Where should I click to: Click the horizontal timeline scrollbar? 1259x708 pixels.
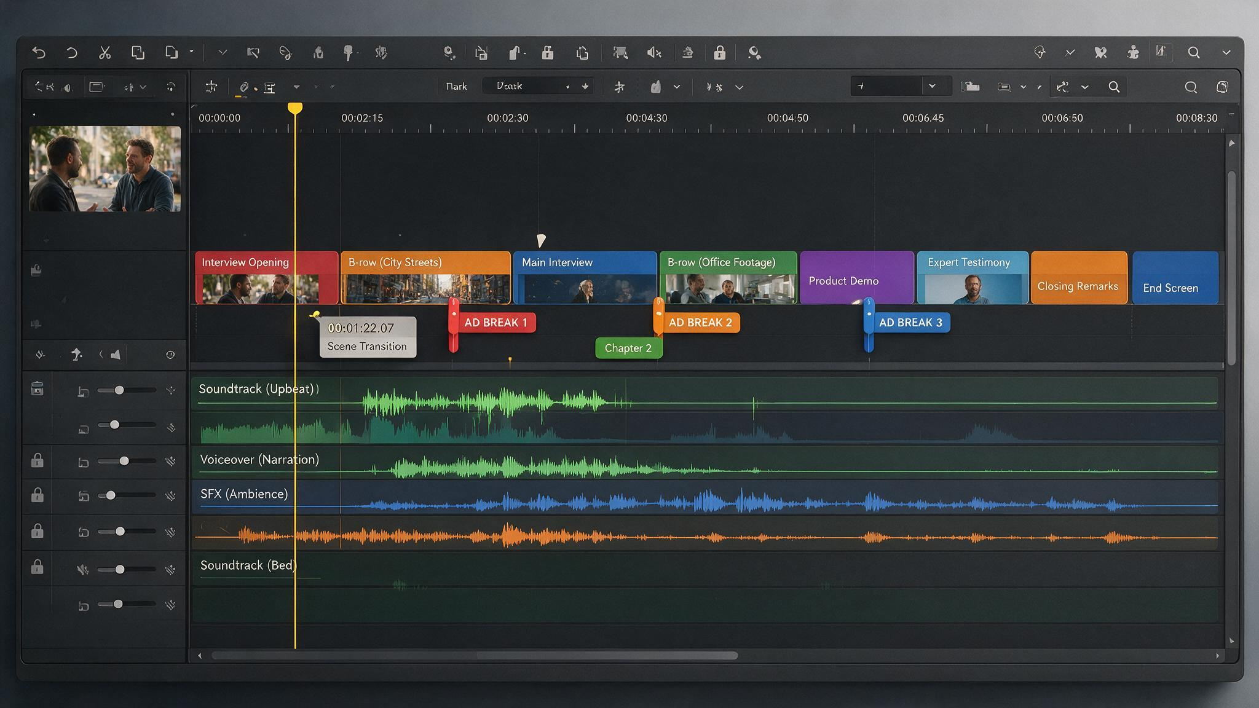pos(475,656)
